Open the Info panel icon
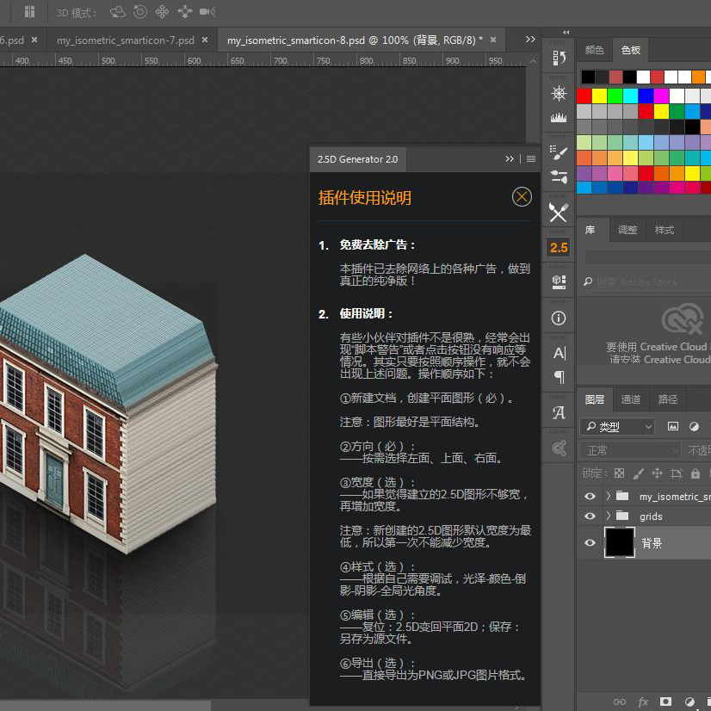The width and height of the screenshot is (711, 711). 559,318
